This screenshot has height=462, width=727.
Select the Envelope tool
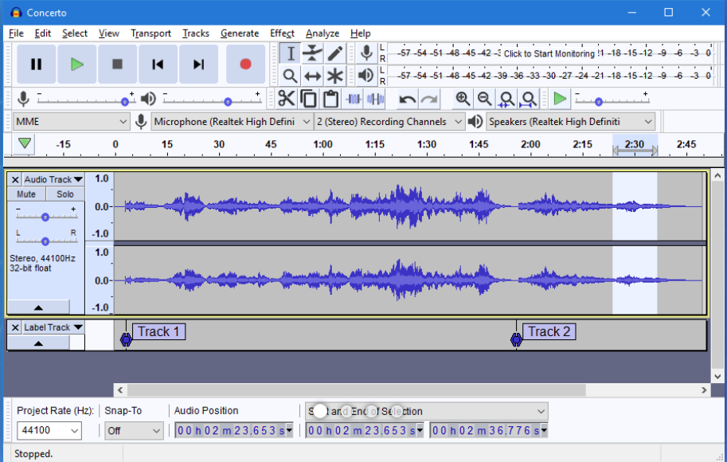pos(312,53)
